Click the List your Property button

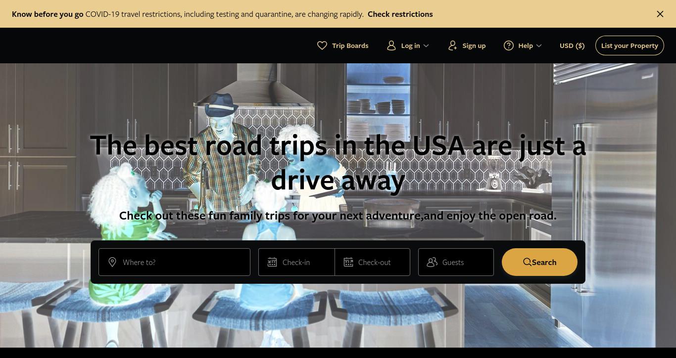point(629,45)
